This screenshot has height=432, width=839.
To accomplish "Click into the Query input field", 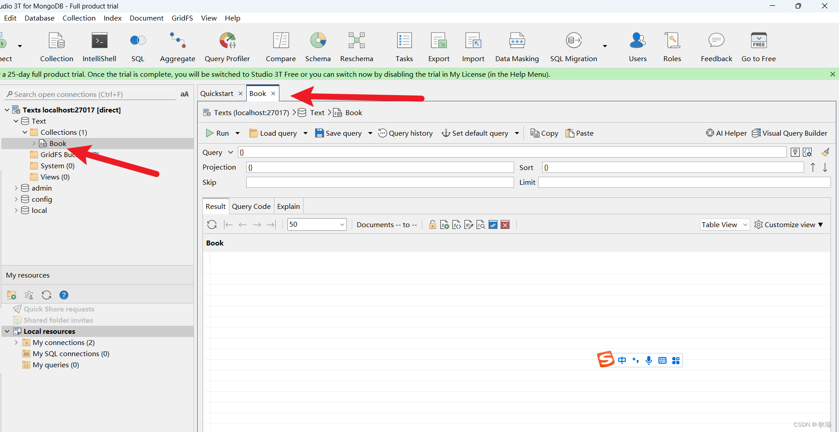I will pos(512,152).
